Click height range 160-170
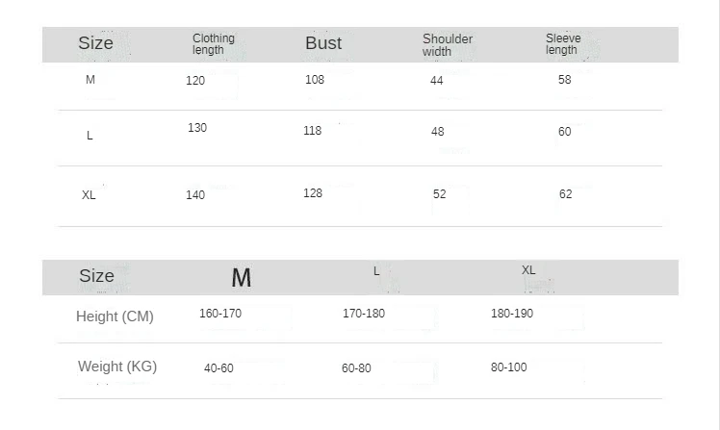Screen dimensions: 720x430 coord(219,314)
